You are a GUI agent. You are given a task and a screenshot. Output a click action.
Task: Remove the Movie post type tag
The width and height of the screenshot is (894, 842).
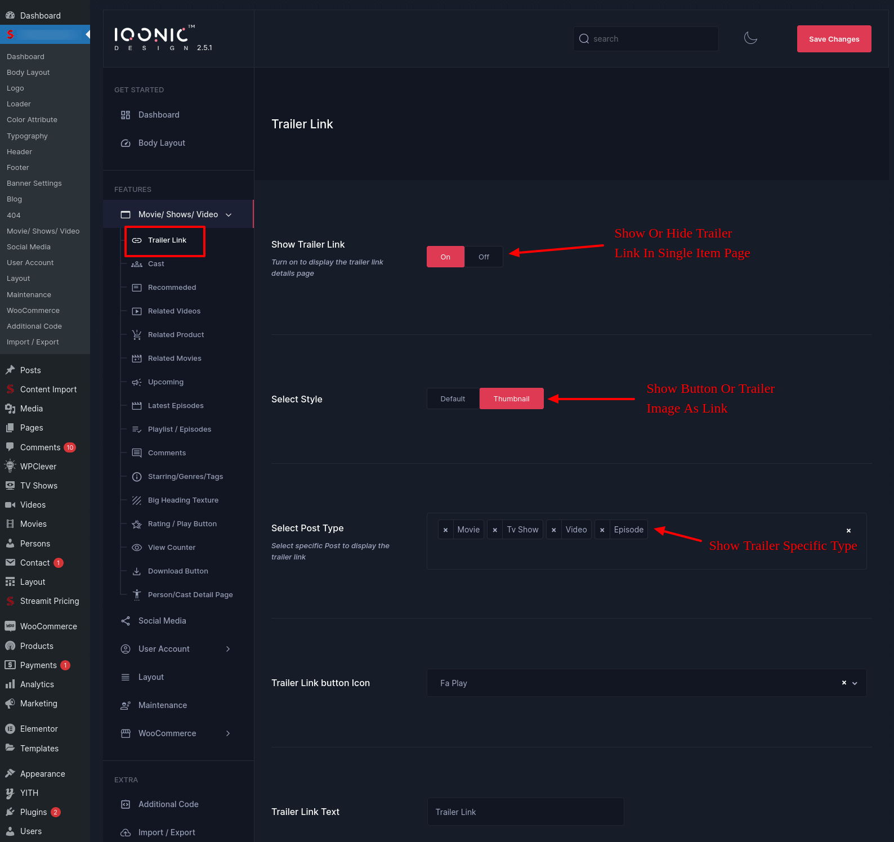click(x=445, y=530)
